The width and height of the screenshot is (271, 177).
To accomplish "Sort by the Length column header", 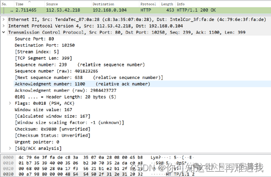I will click(167, 4).
